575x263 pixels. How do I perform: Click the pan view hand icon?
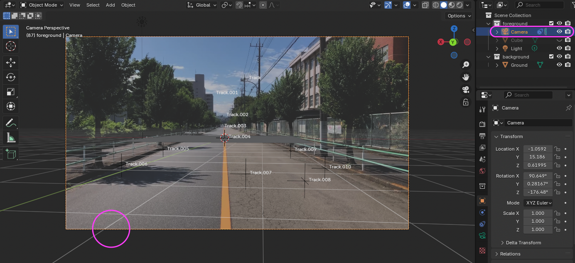click(x=466, y=77)
